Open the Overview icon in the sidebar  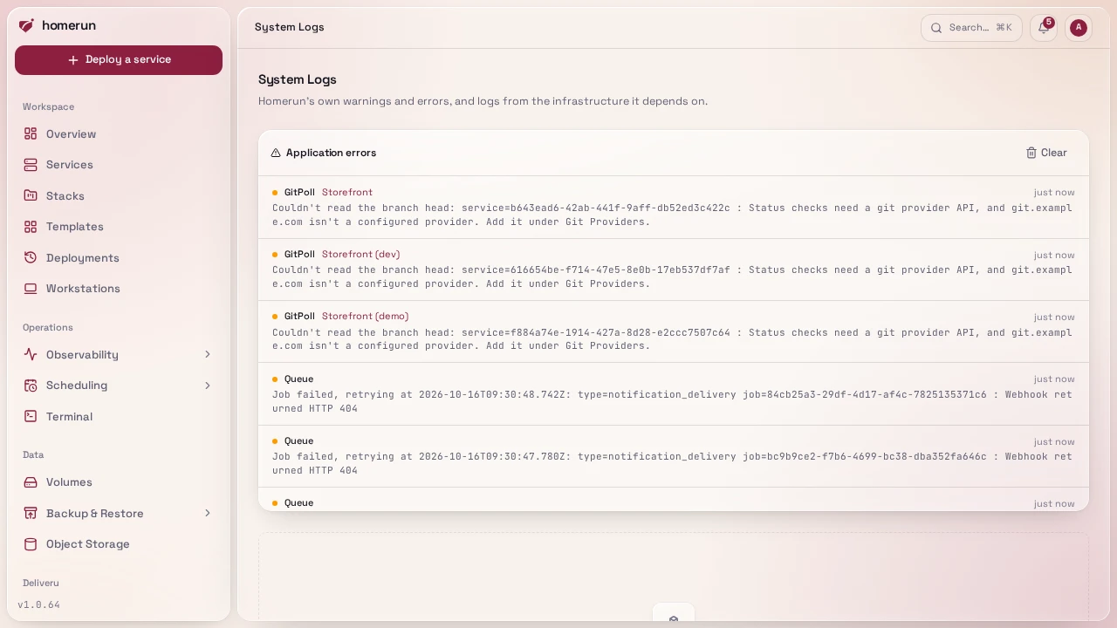(31, 133)
